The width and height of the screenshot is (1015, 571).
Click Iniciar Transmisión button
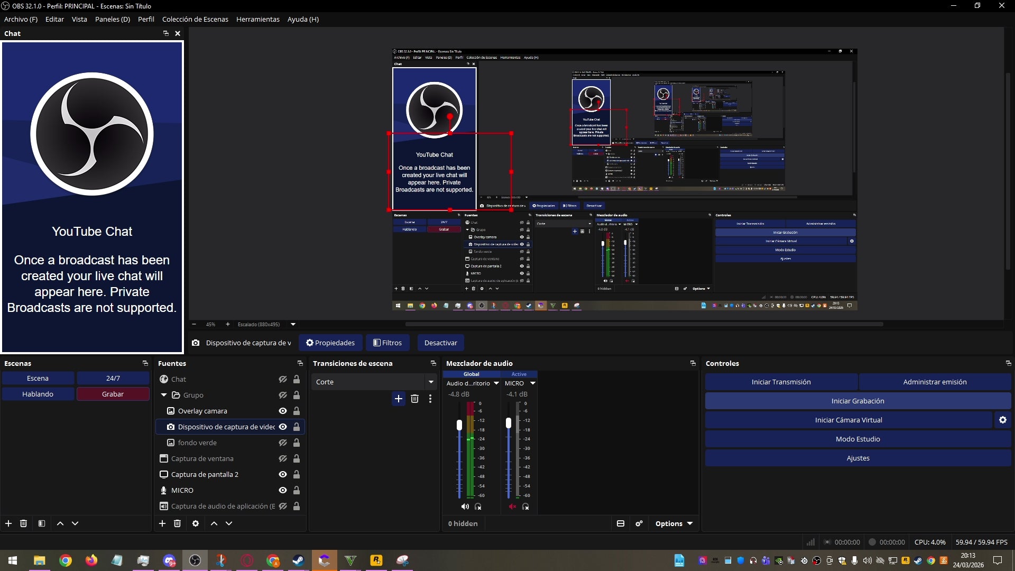coord(781,382)
